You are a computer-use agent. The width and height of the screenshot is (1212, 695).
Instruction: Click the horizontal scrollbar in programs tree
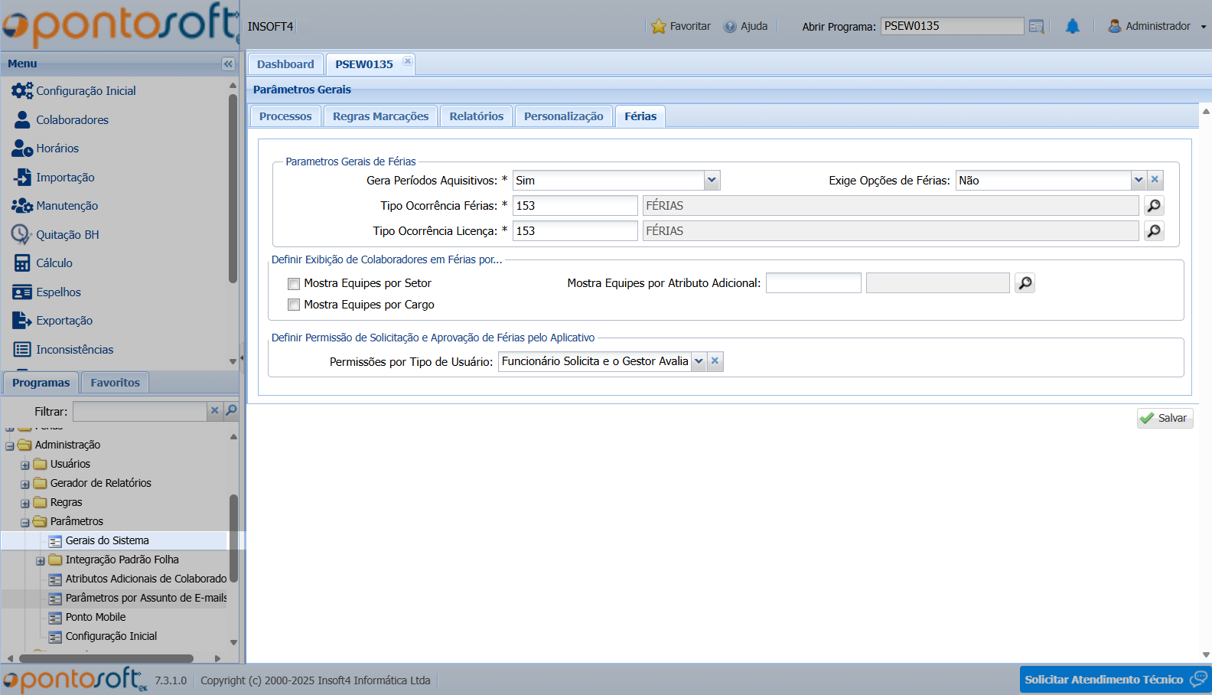click(106, 658)
